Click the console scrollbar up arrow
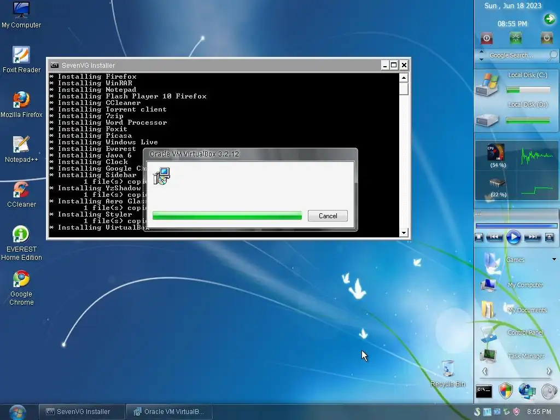 (404, 78)
